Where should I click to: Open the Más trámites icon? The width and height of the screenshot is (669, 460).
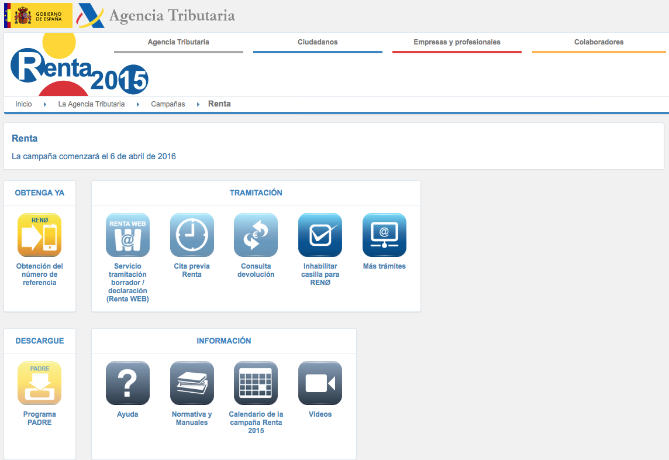pyautogui.click(x=384, y=235)
